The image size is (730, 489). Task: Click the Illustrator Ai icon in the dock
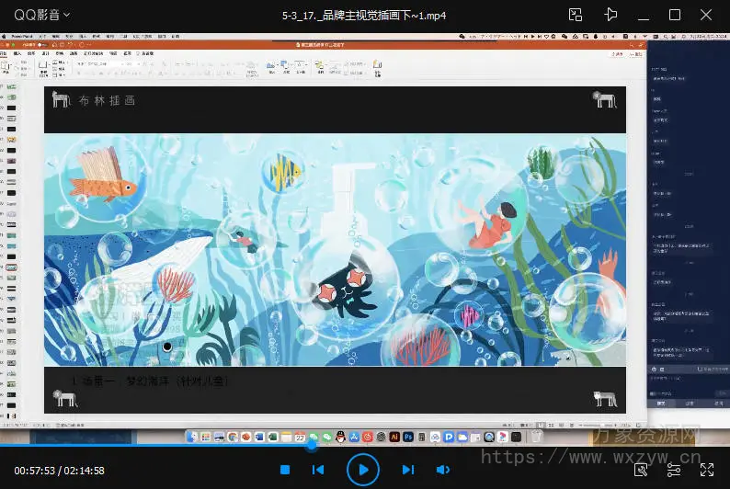coord(394,436)
